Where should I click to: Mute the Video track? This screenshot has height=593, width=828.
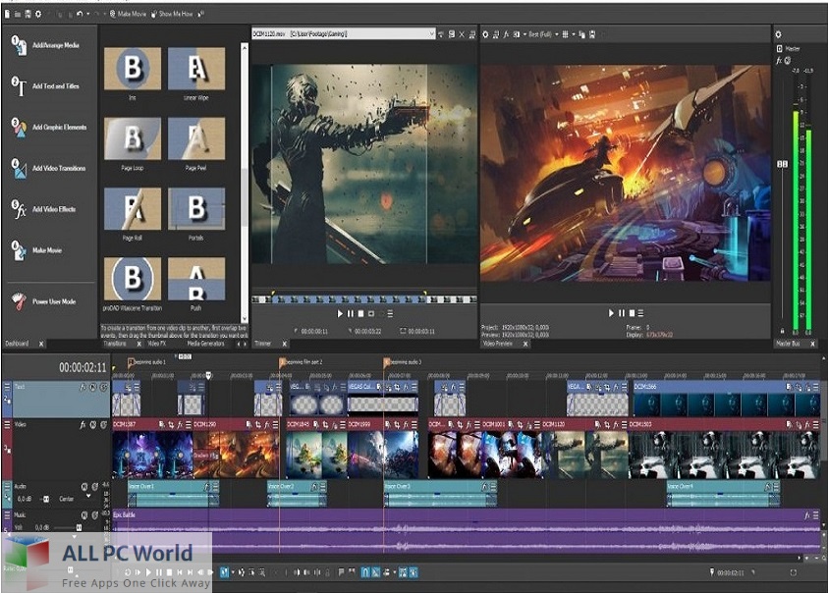click(93, 424)
